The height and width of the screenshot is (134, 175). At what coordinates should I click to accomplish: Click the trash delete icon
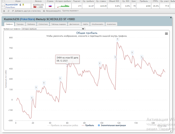[4, 11]
